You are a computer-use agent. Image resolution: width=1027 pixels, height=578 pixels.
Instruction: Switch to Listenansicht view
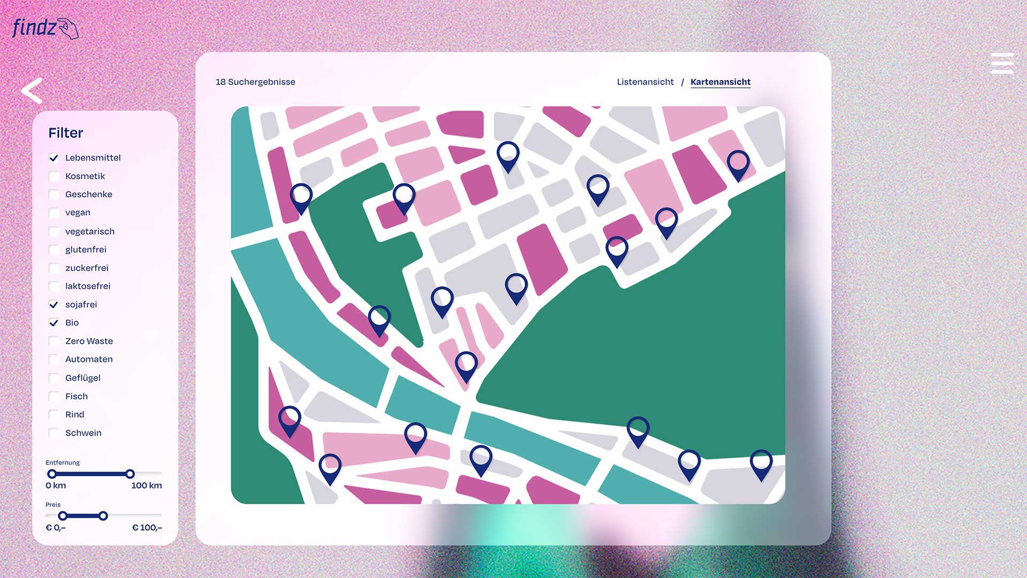coord(645,82)
